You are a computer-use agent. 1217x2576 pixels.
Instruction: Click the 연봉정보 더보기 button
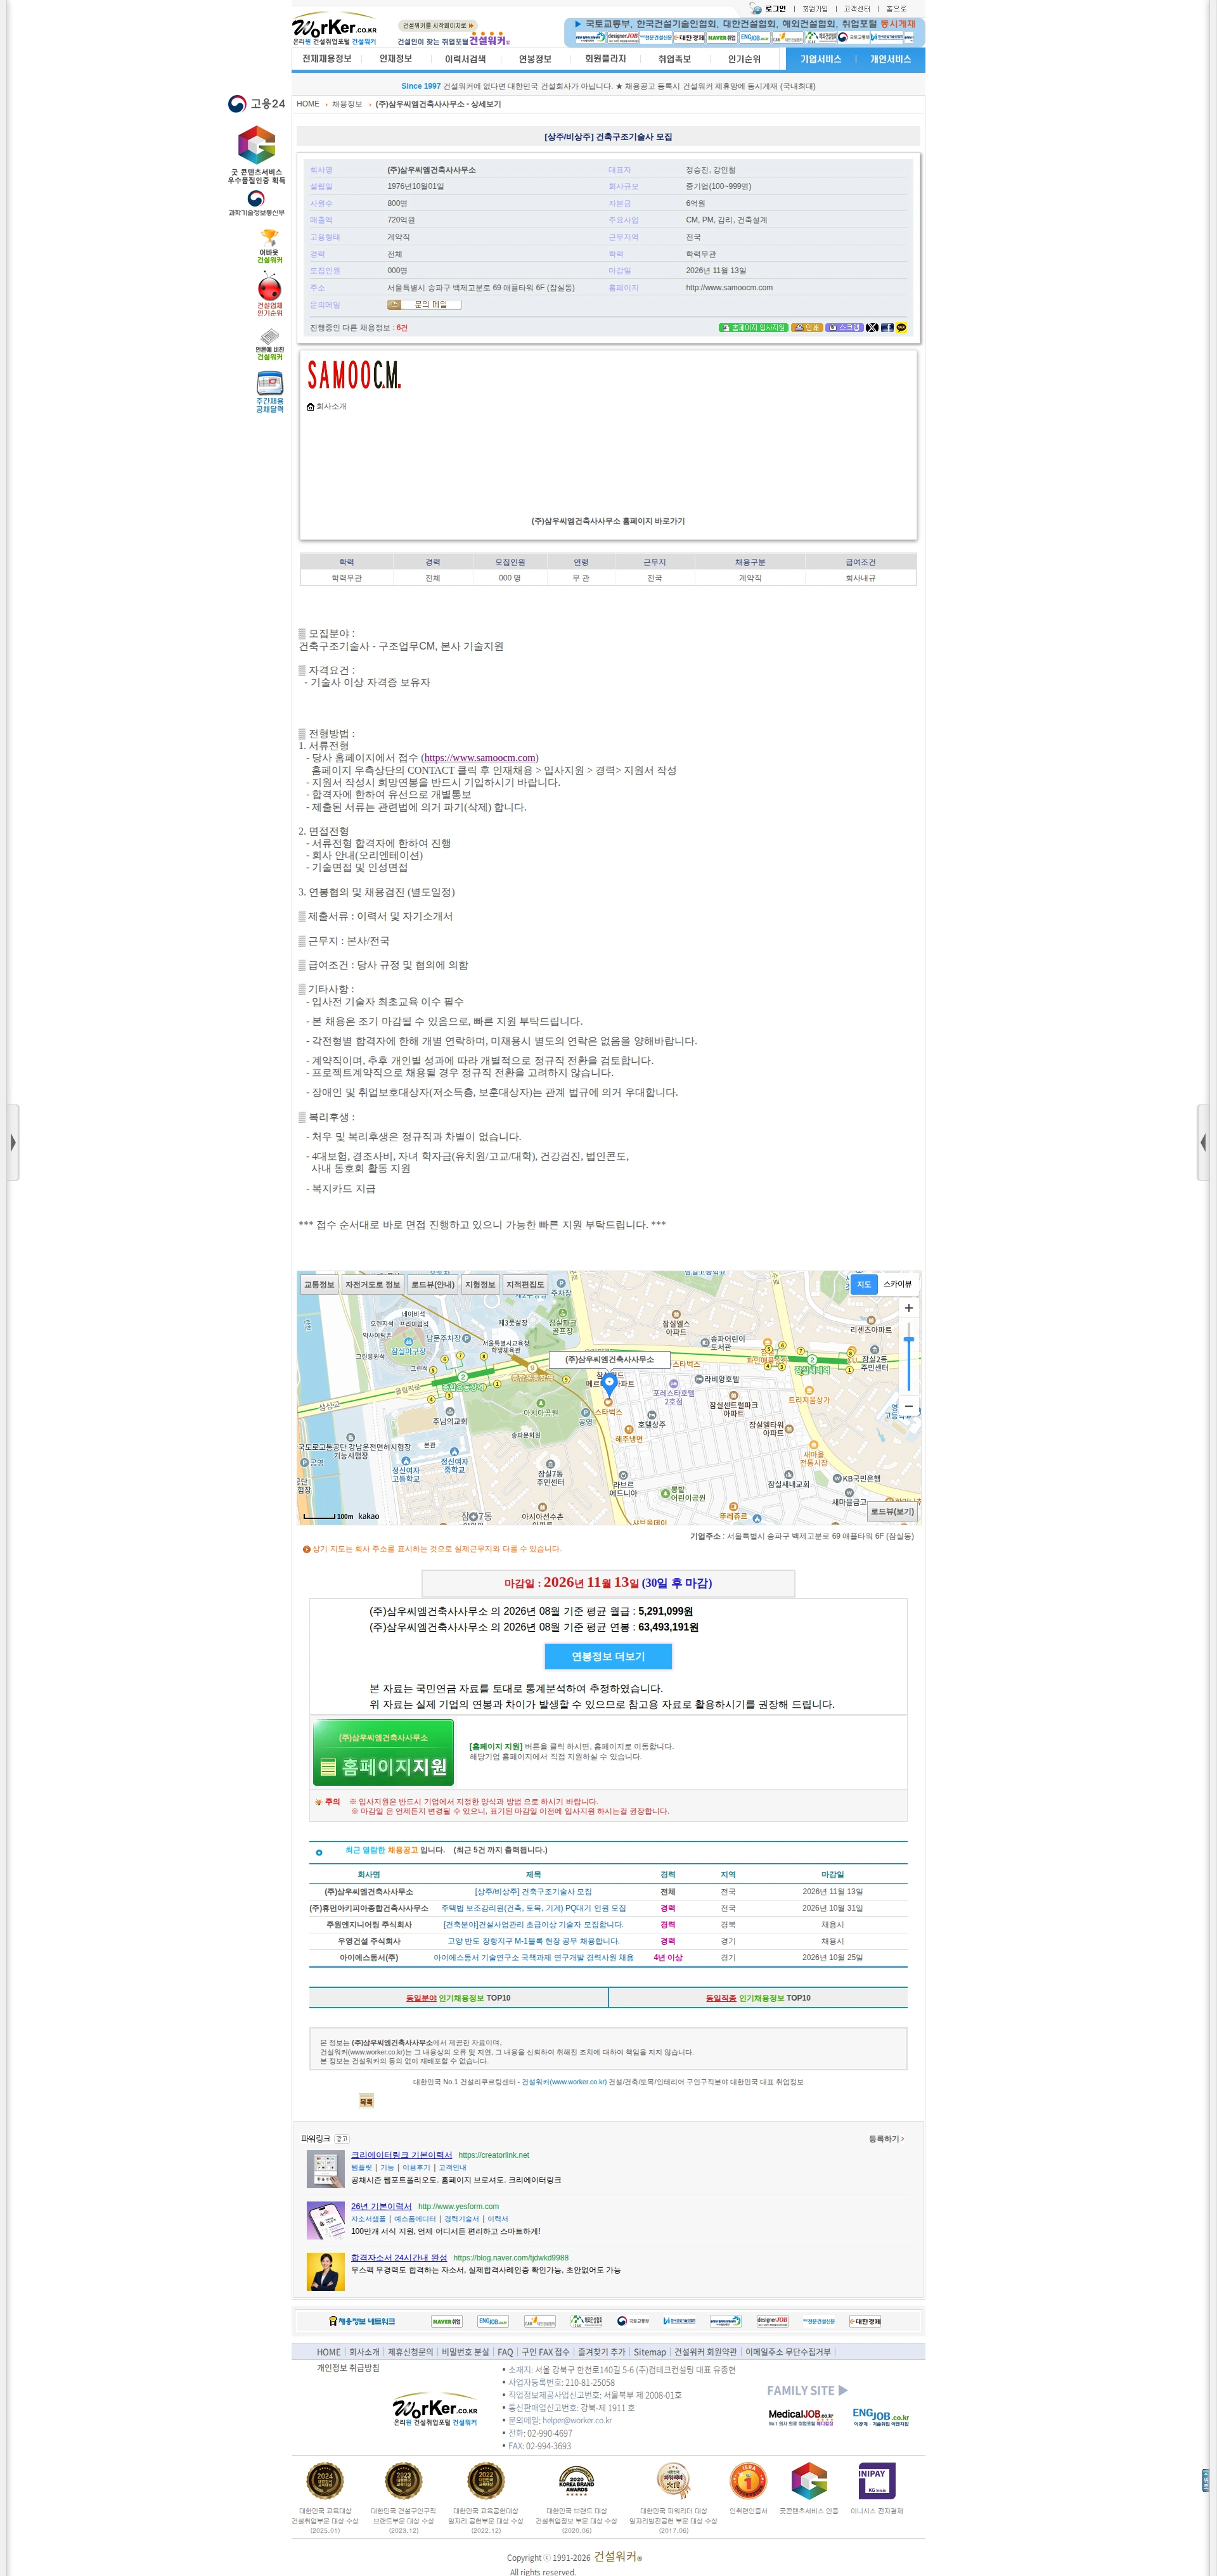point(608,1657)
